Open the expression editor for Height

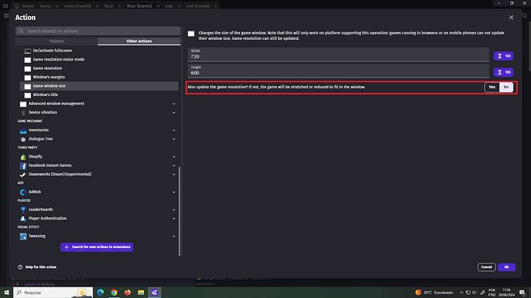503,72
